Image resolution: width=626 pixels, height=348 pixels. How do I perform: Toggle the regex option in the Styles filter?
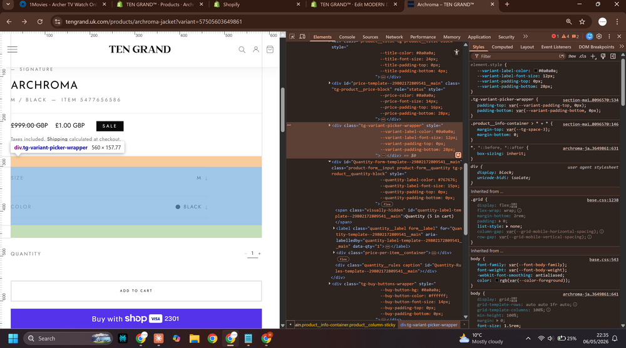(562, 56)
